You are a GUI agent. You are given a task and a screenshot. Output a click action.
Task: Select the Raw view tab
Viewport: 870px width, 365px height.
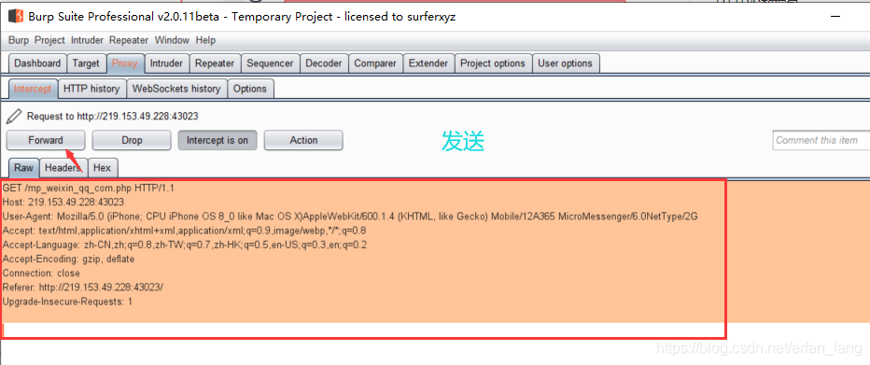(x=24, y=167)
